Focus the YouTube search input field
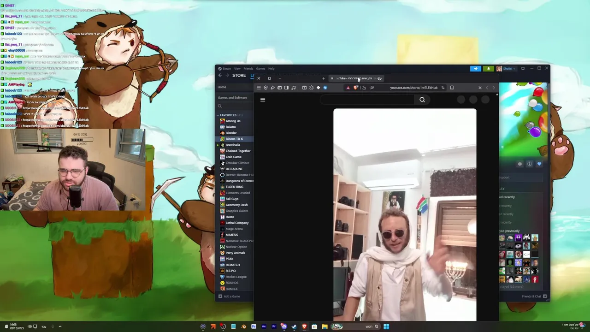The image size is (590, 332). coord(367,100)
